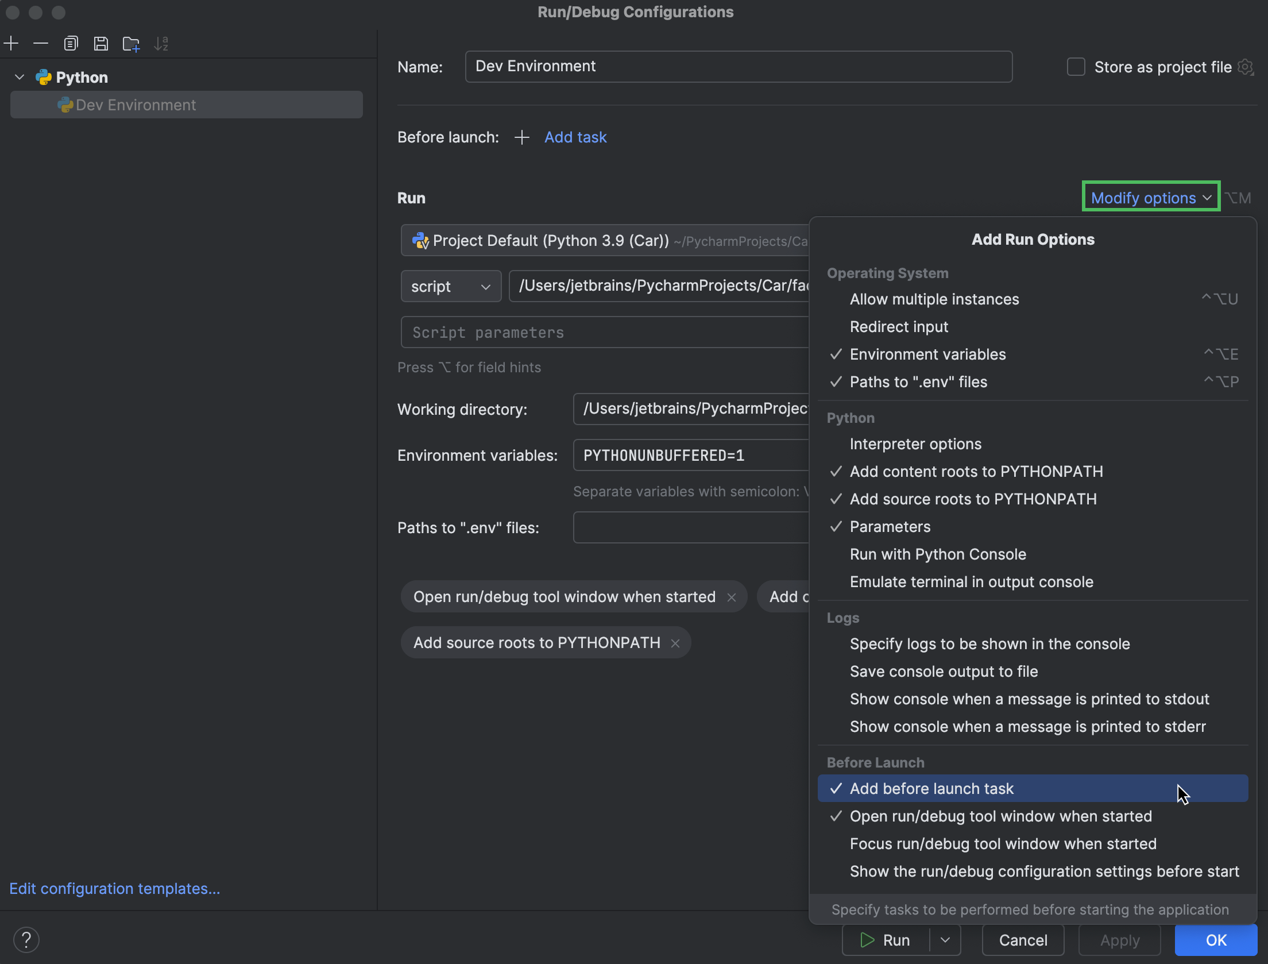
Task: Enable the Store as project file checkbox
Action: click(1076, 67)
